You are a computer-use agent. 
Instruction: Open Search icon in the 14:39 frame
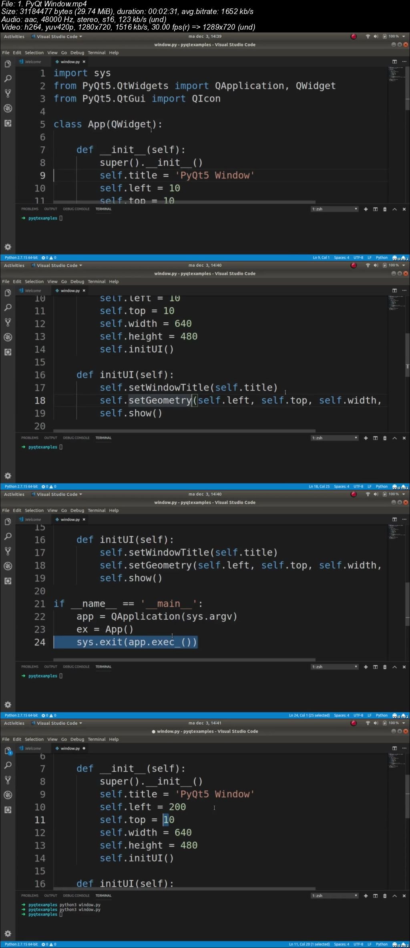tap(8, 79)
